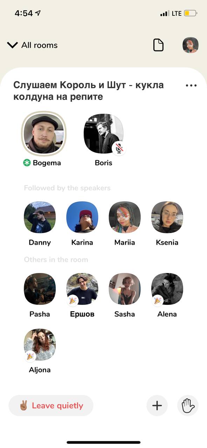
Task: Open Boris's profile avatar
Action: (104, 134)
